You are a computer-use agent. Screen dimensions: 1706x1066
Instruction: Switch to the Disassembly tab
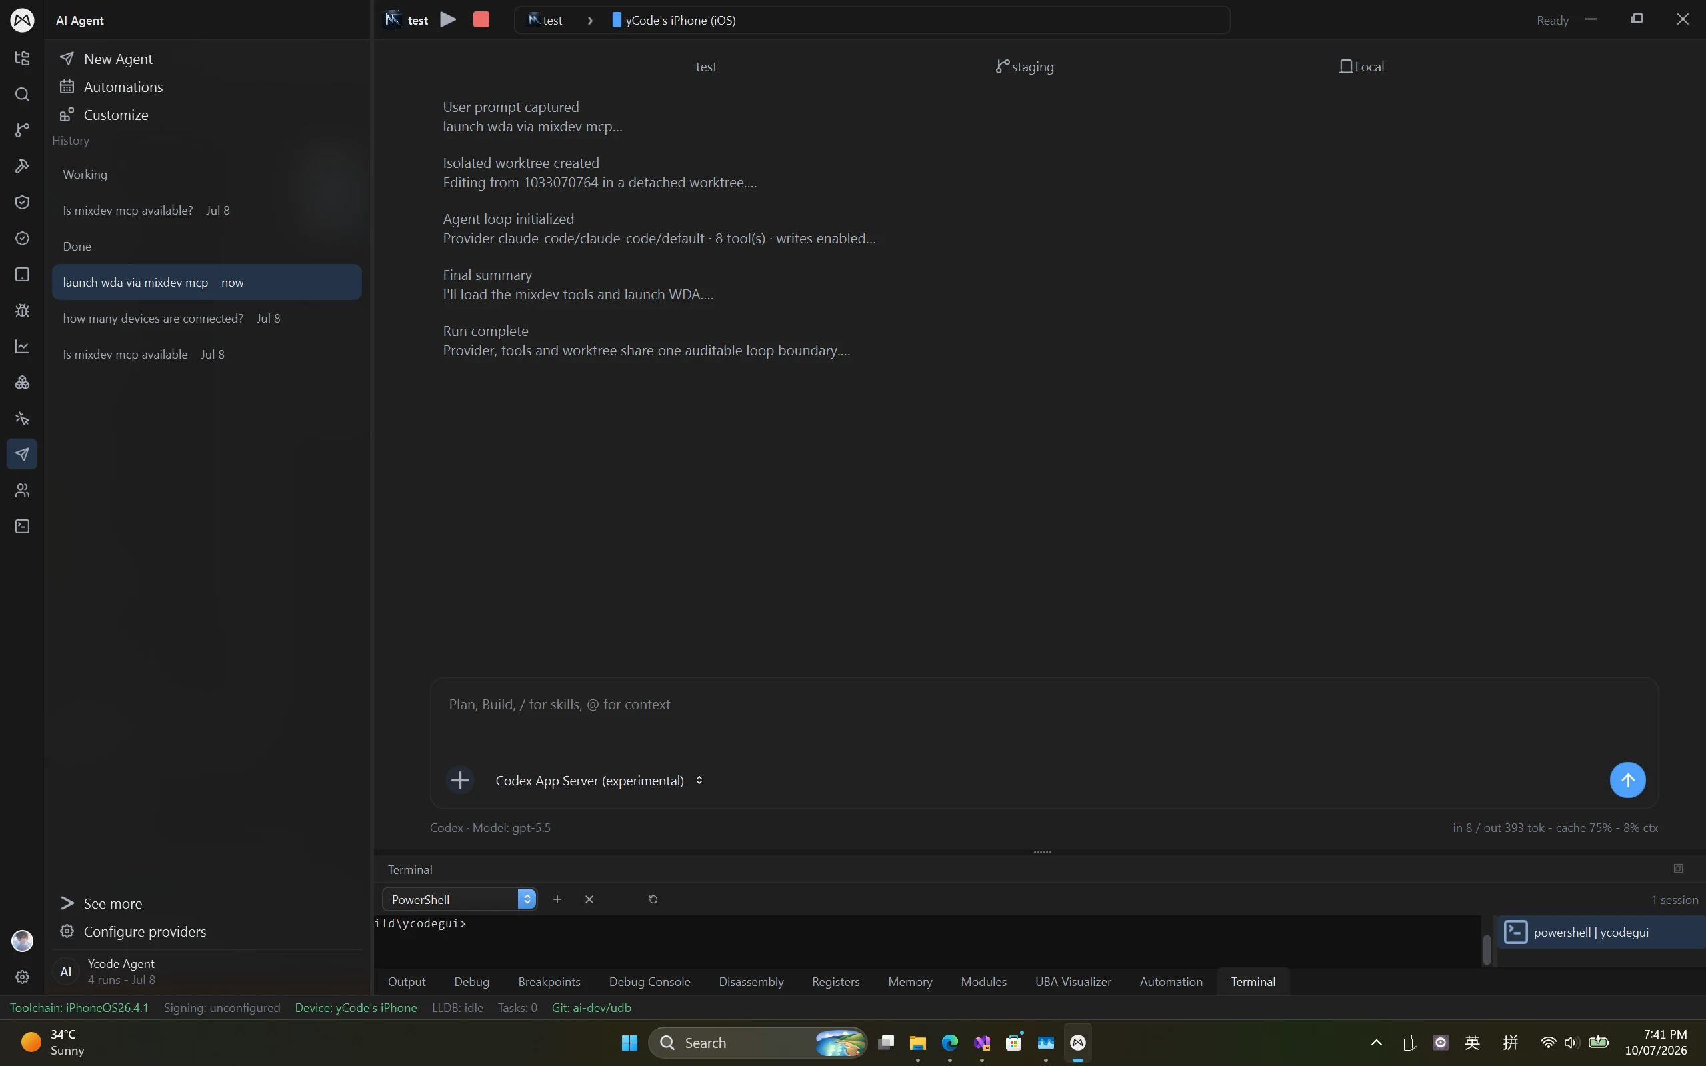[751, 982]
